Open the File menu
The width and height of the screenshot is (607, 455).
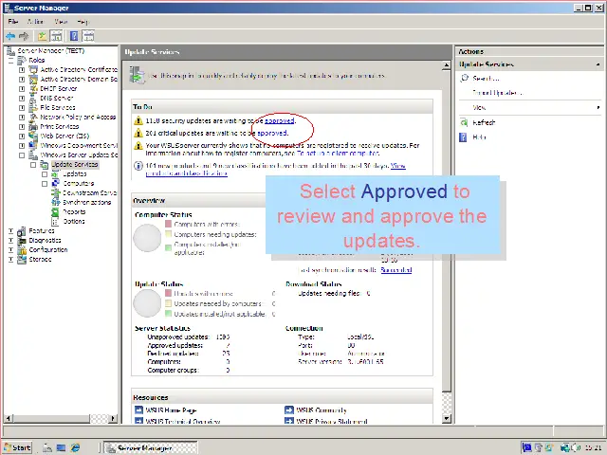tap(12, 21)
